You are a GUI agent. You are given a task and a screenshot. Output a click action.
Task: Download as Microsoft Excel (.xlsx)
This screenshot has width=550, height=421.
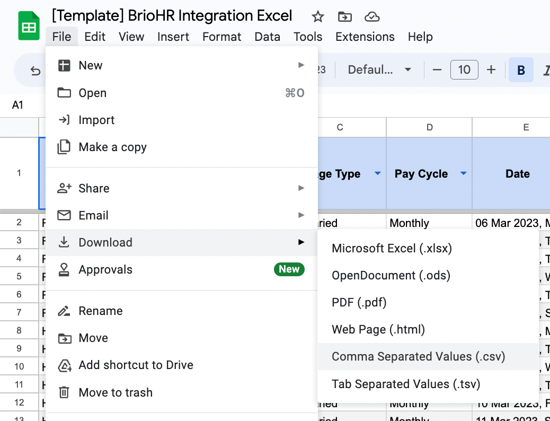pos(428,249)
